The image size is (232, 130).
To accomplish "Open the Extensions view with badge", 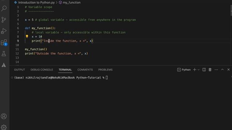I will coord(4,43).
